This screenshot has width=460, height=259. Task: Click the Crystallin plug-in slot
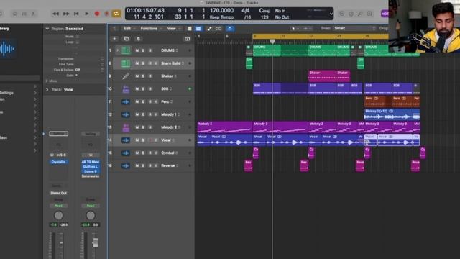pyautogui.click(x=58, y=162)
